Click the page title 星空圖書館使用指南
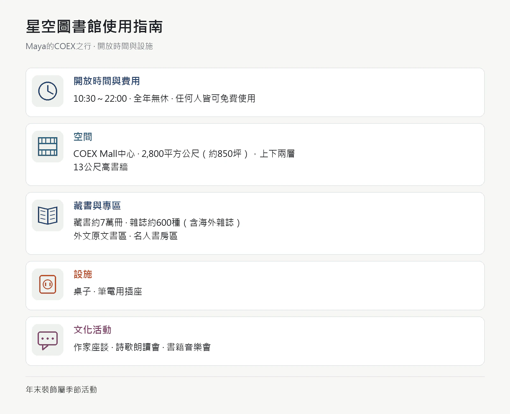 [x=94, y=26]
